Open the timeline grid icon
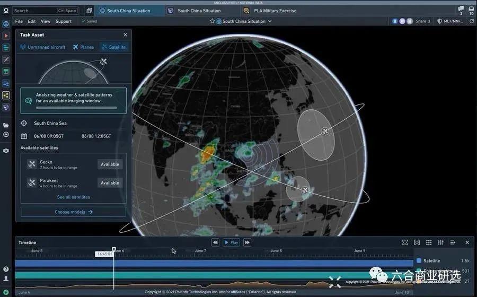 click(429, 242)
